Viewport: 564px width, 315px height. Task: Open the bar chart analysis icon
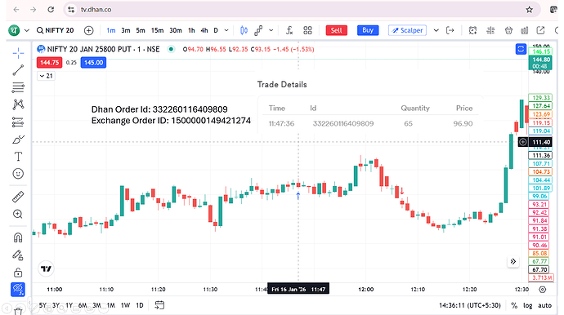click(x=525, y=30)
